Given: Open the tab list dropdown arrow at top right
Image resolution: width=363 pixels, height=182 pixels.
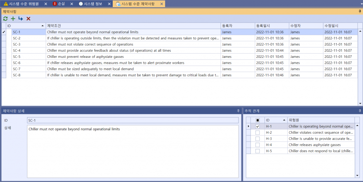Looking at the screenshot, I should [x=360, y=4].
